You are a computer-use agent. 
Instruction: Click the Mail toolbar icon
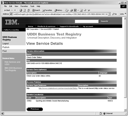click(67, 10)
